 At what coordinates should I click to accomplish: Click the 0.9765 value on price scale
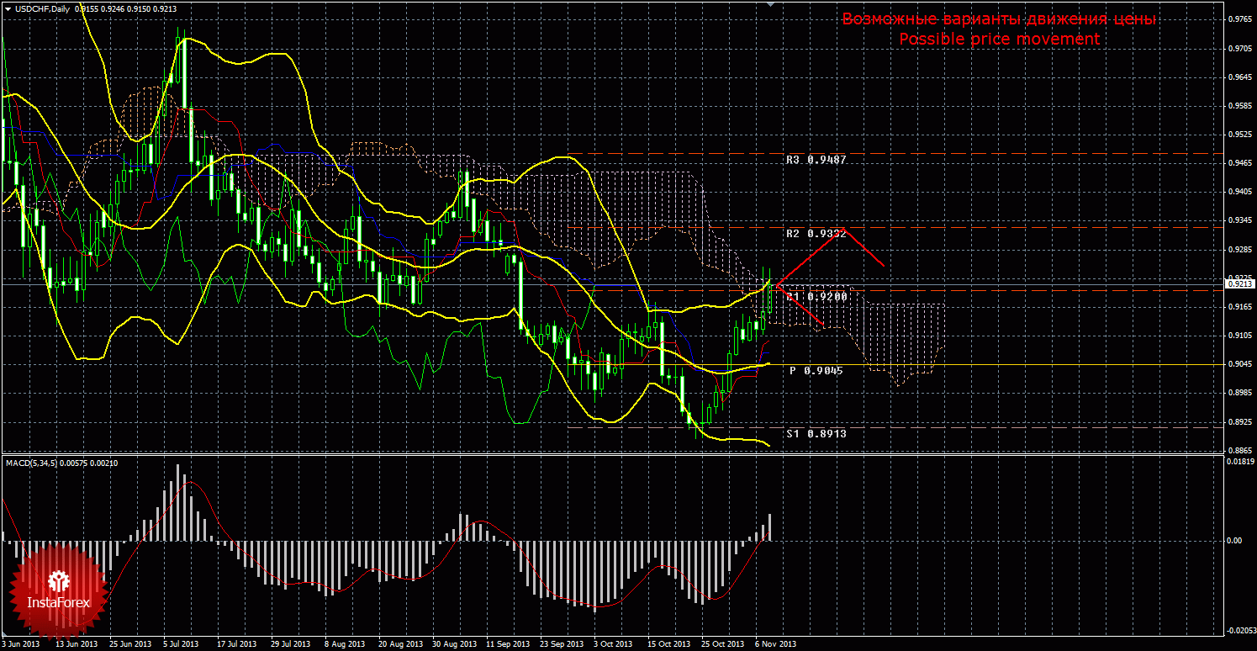click(x=1239, y=19)
